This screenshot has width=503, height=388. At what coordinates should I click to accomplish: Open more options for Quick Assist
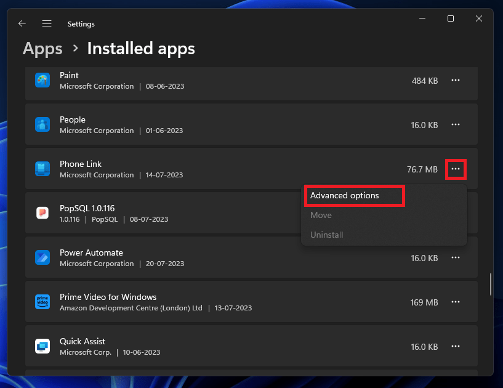[x=456, y=346]
